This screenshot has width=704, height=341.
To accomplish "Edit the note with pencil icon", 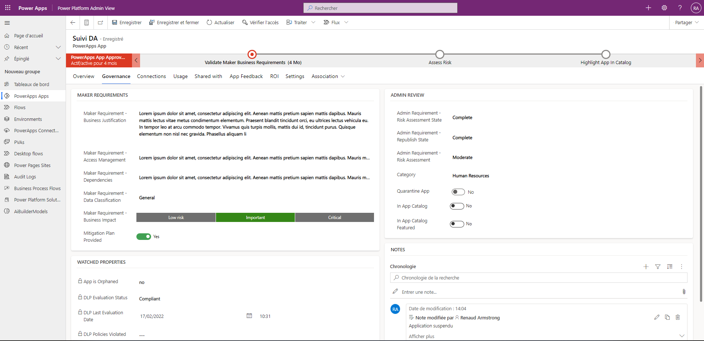I will coord(657,317).
